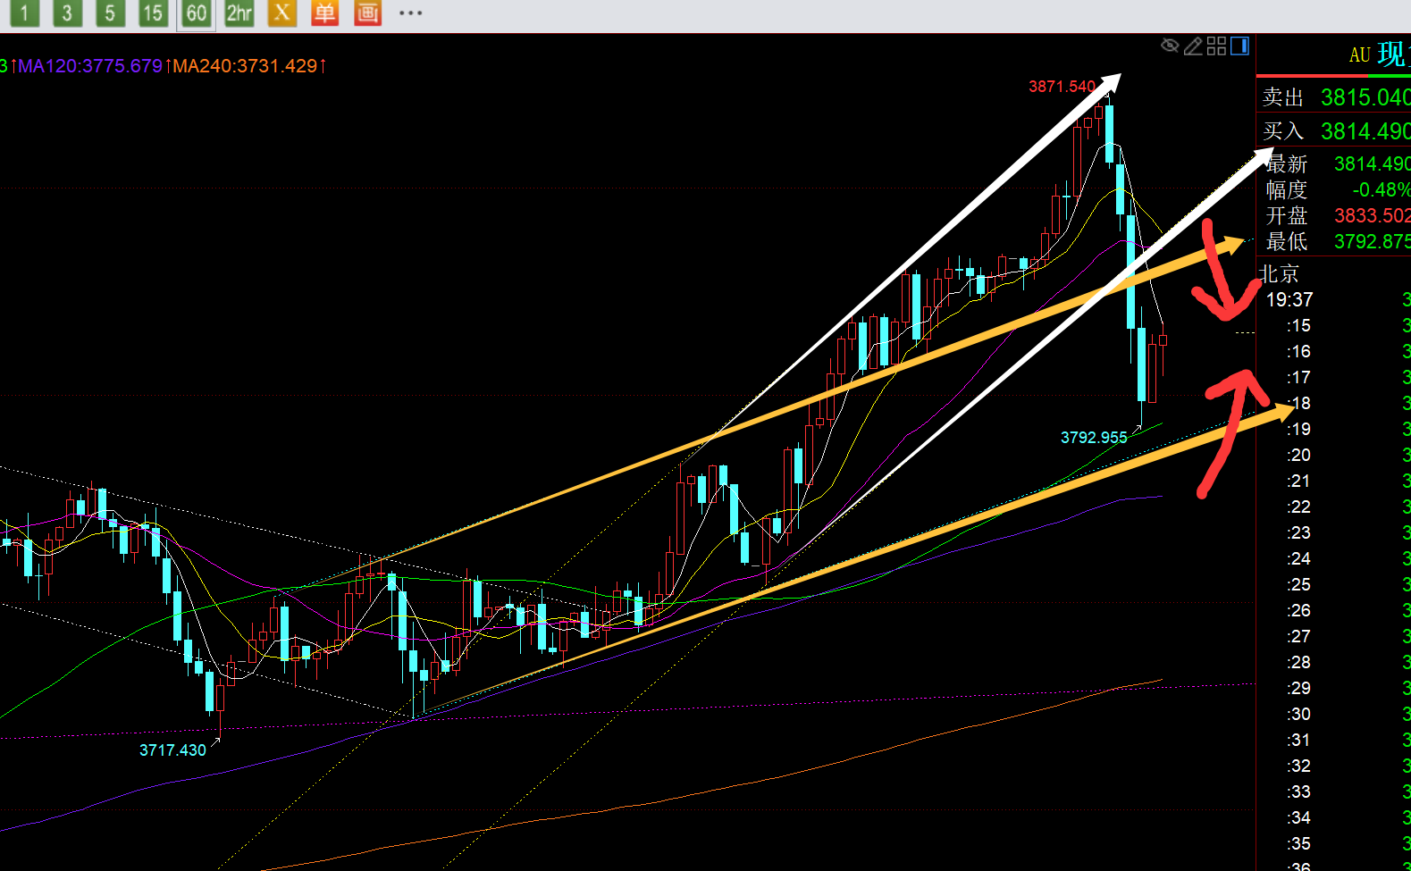Image resolution: width=1411 pixels, height=871 pixels.
Task: Select the 60-minute timeframe button
Action: click(196, 13)
